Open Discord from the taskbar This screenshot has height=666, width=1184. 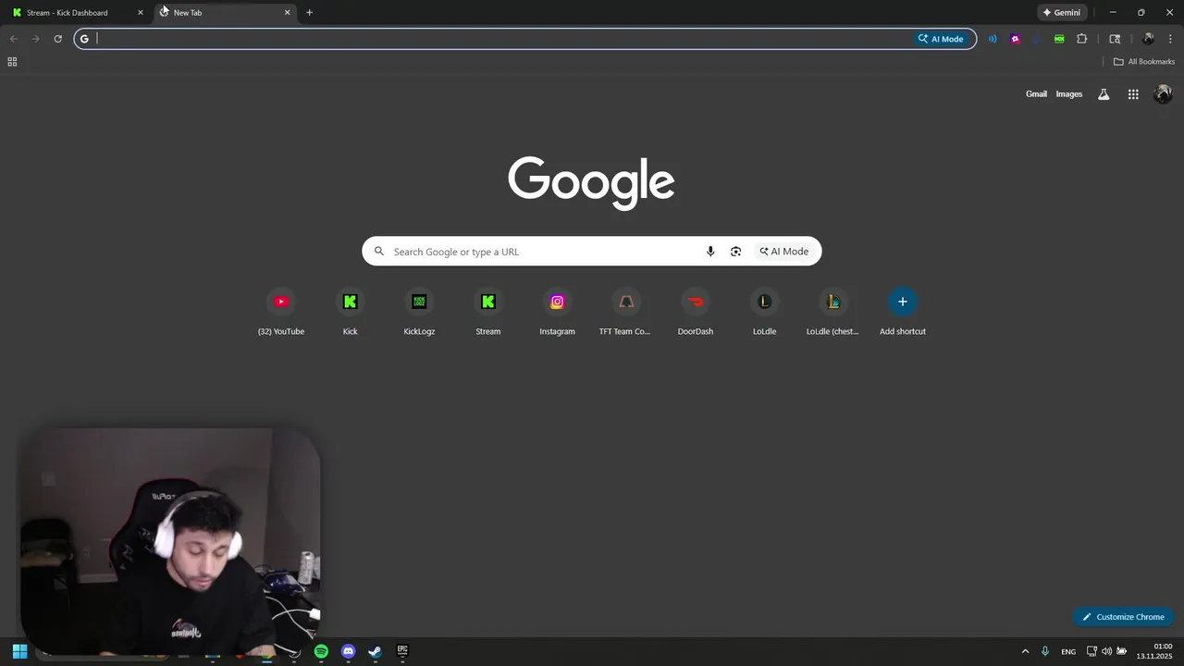tap(348, 651)
